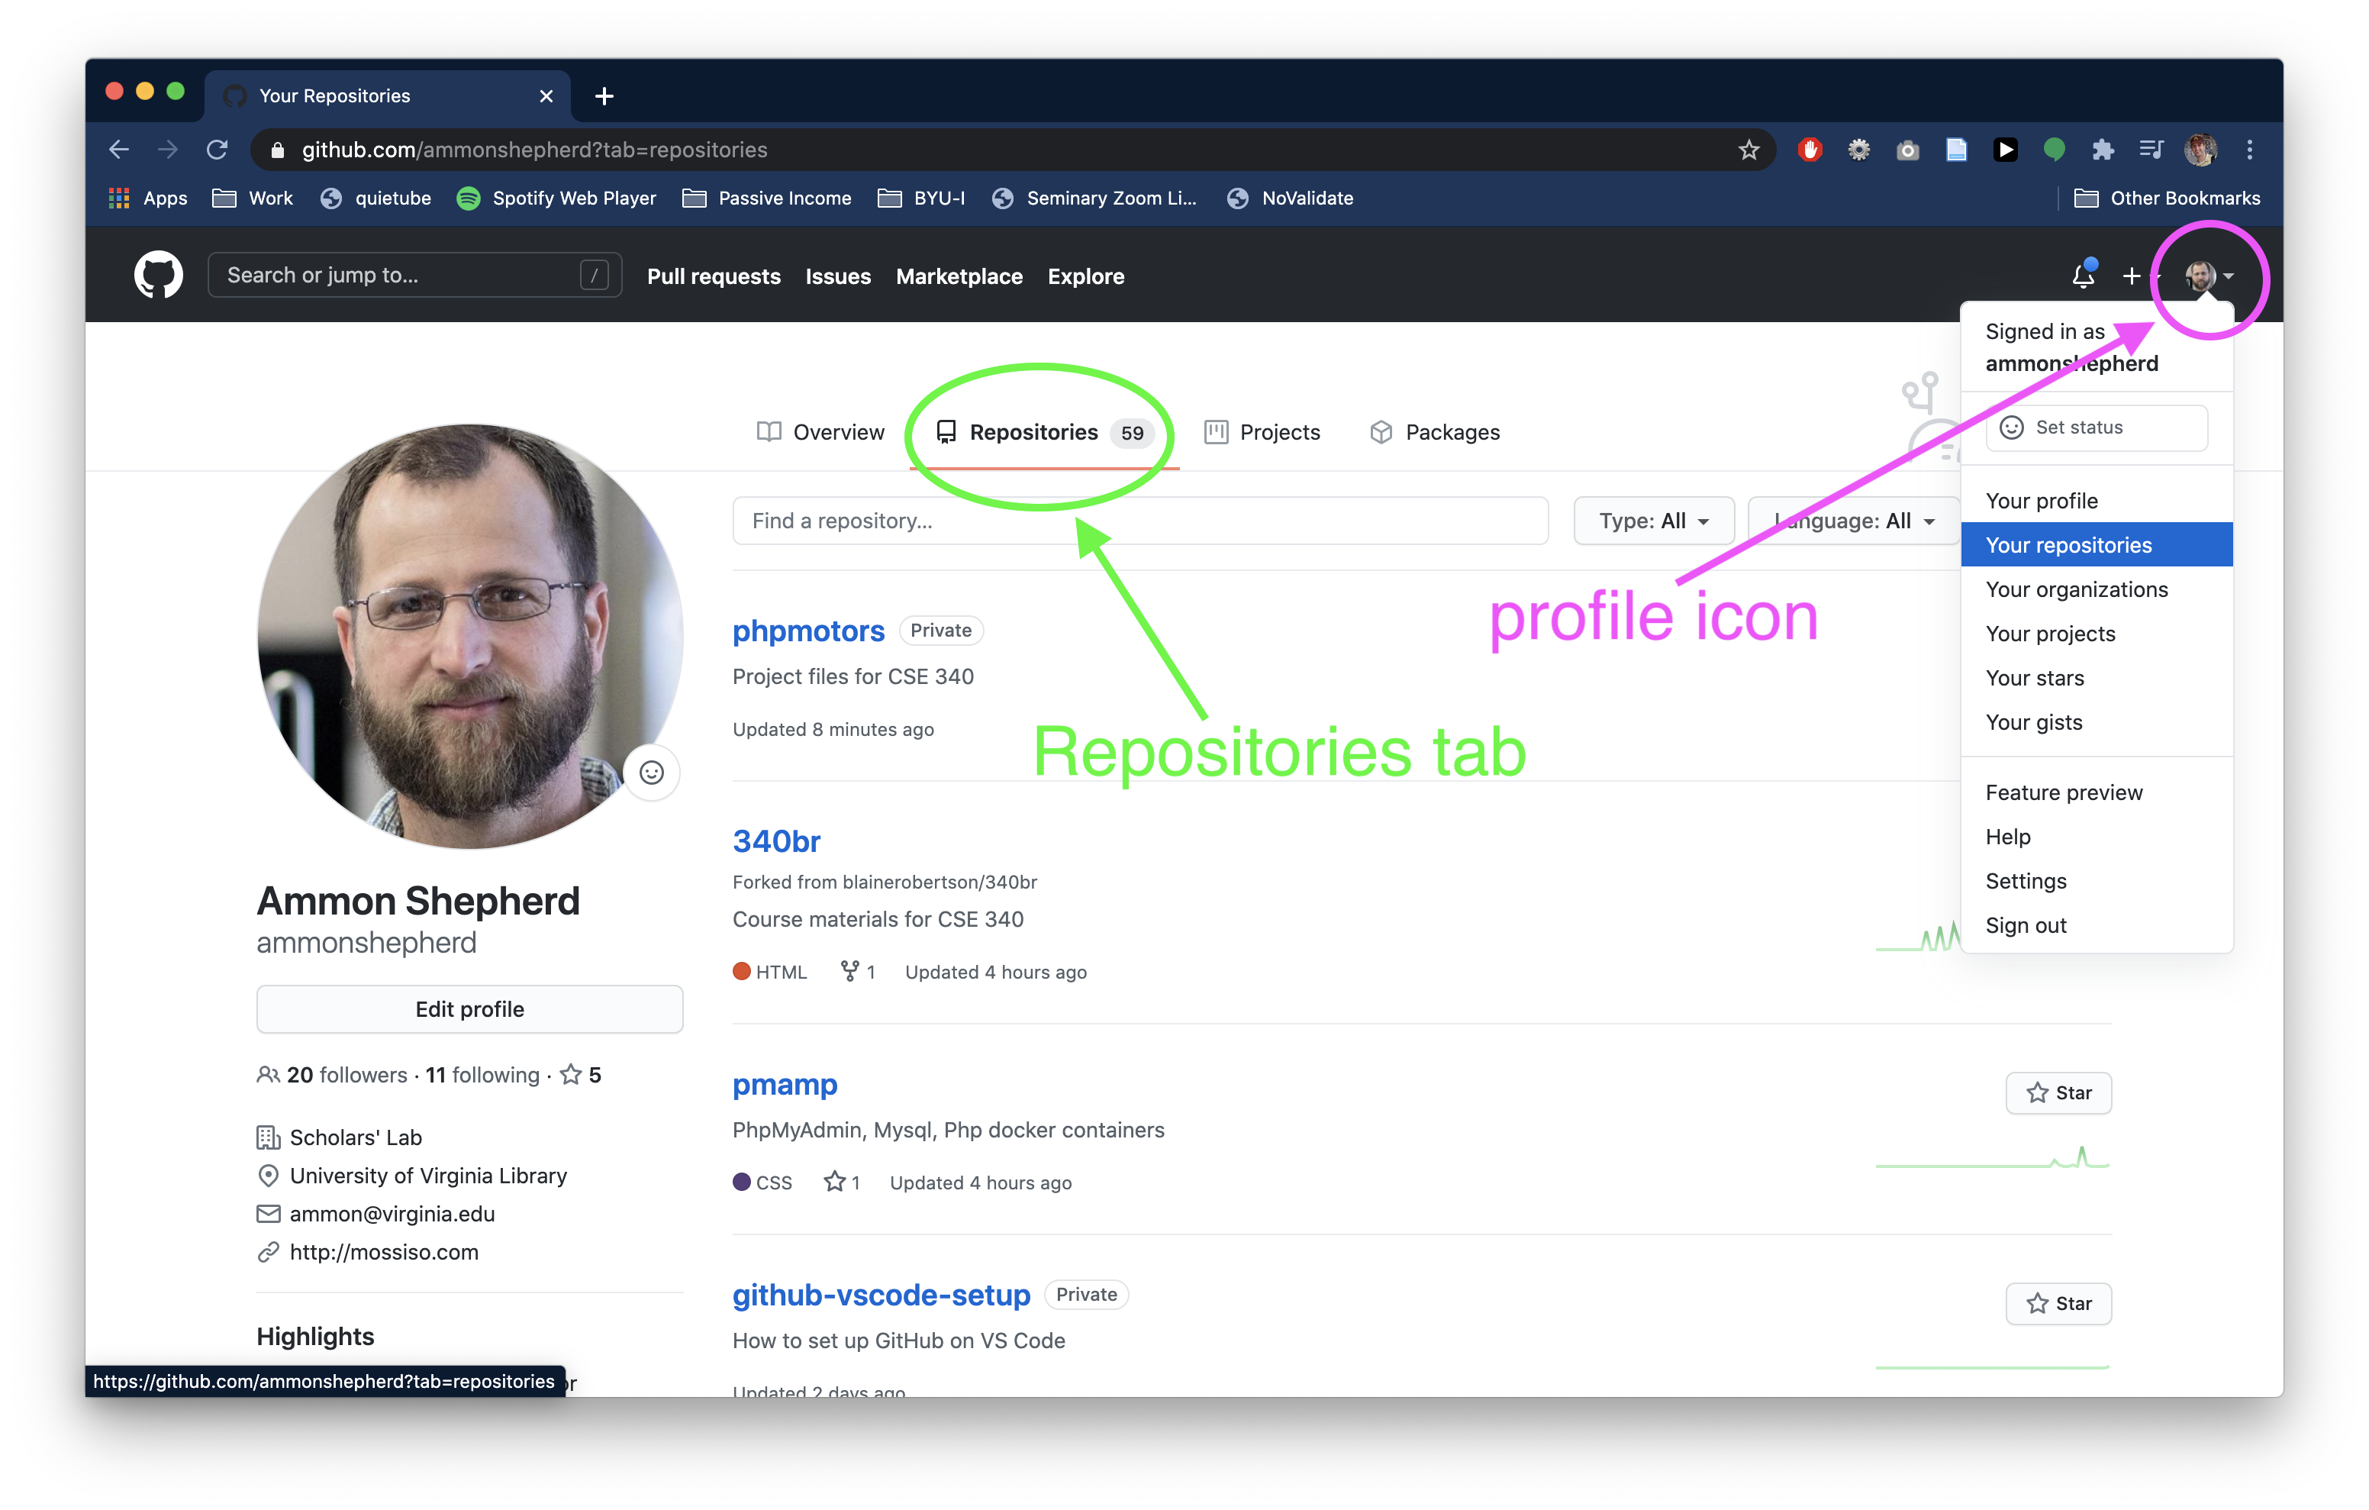Image resolution: width=2369 pixels, height=1510 pixels.
Task: Open the pull requests section
Action: click(x=711, y=276)
